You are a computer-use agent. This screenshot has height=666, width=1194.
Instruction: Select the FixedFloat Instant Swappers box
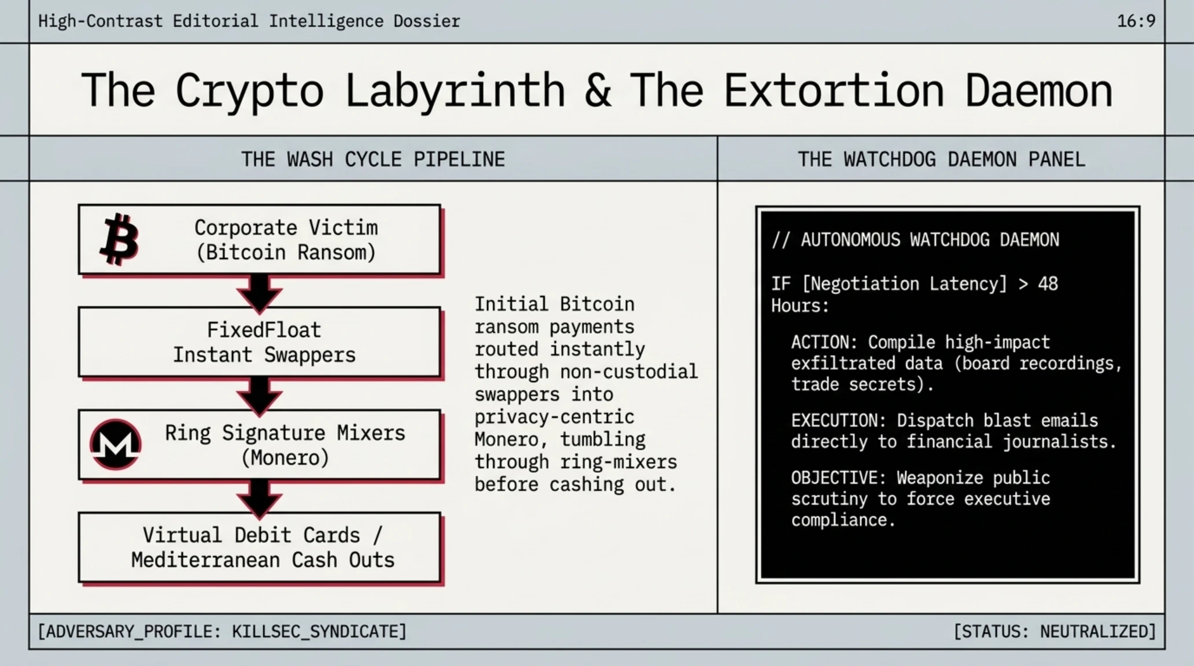[260, 342]
